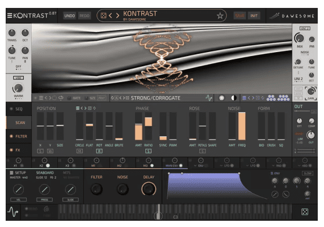324x227 pixels.
Task: Click the PHASE AMT slider
Action: (x=138, y=126)
